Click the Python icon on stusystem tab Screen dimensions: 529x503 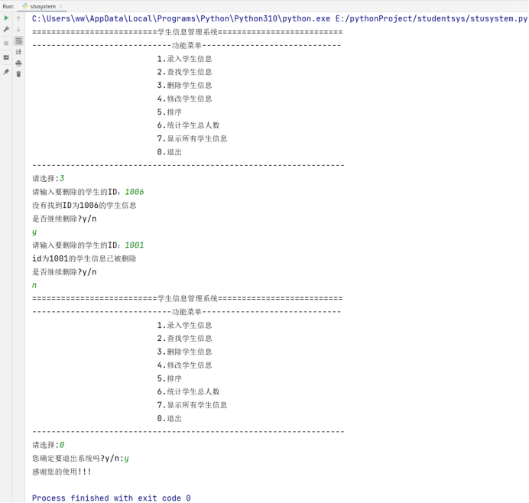(x=25, y=6)
